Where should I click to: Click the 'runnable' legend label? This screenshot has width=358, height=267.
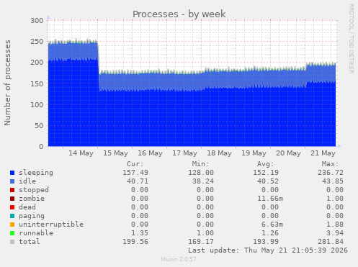36,233
